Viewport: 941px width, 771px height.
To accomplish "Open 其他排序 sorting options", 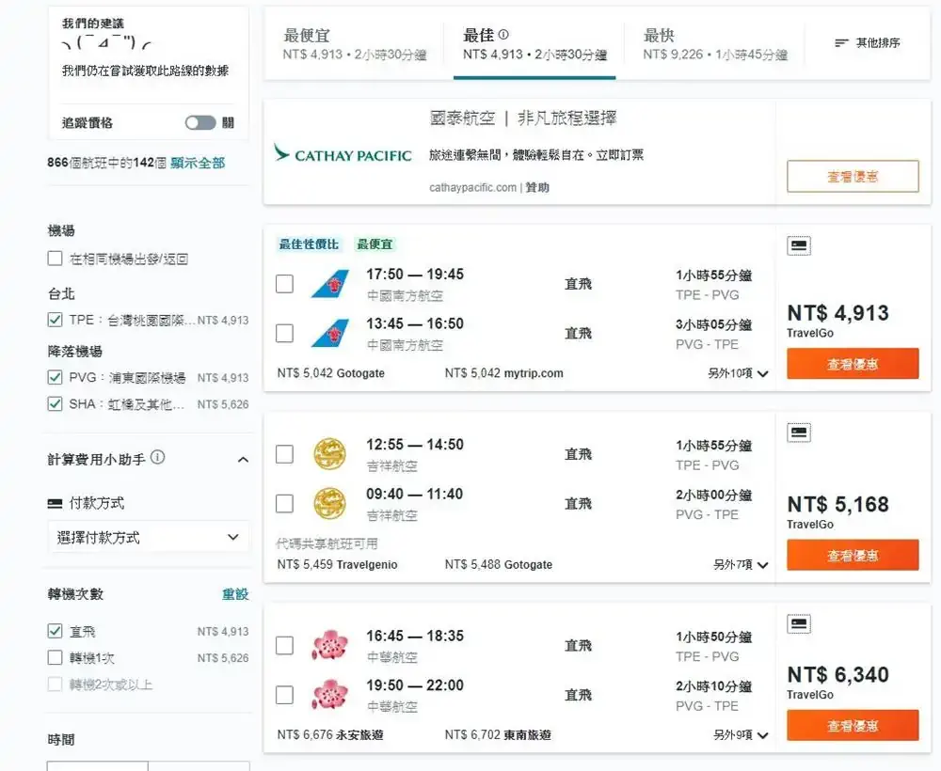I will [x=868, y=42].
